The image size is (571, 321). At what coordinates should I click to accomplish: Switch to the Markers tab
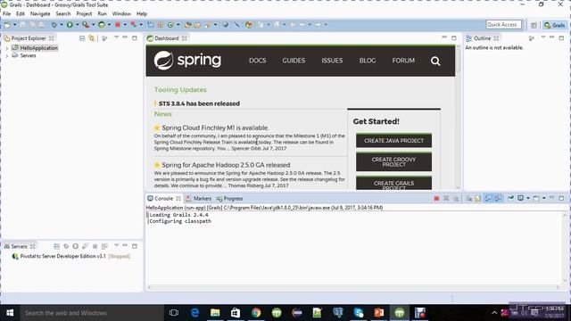click(x=198, y=198)
